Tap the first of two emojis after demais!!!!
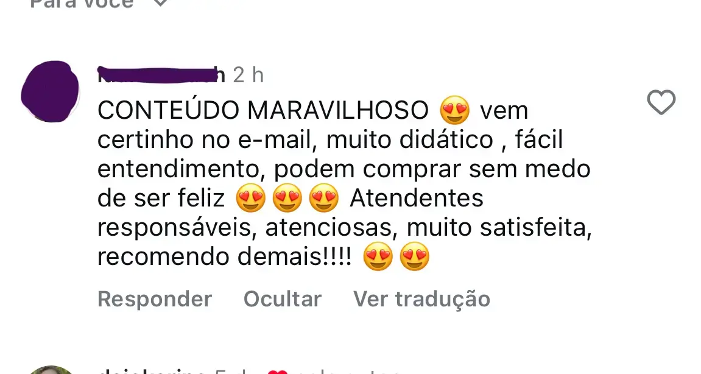This screenshot has width=701, height=374. pos(378,257)
